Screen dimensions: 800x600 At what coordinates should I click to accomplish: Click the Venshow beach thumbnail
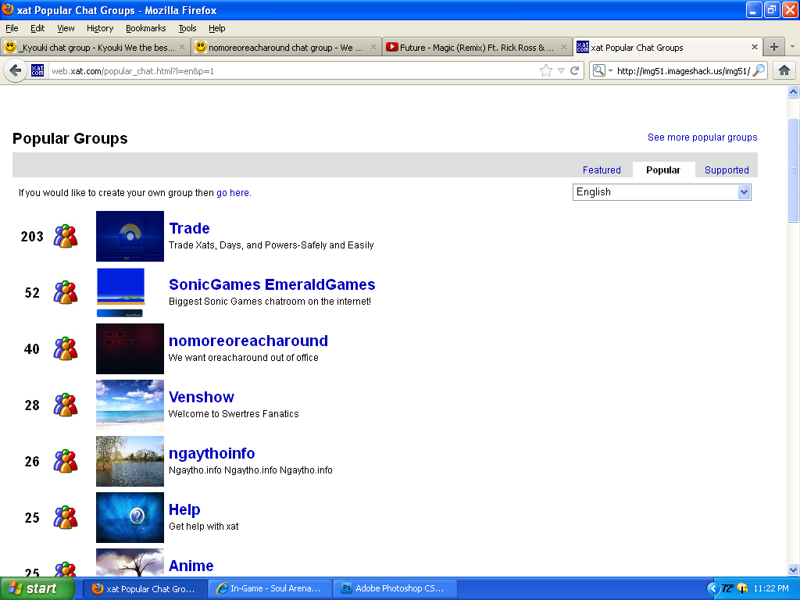(x=130, y=405)
